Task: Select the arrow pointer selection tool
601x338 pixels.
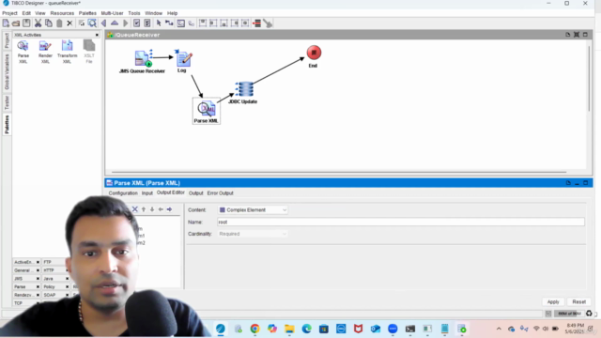Action: click(x=159, y=23)
